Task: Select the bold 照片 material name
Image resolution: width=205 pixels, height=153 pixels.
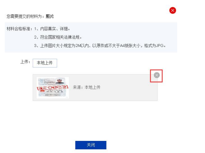Action: [x=50, y=17]
